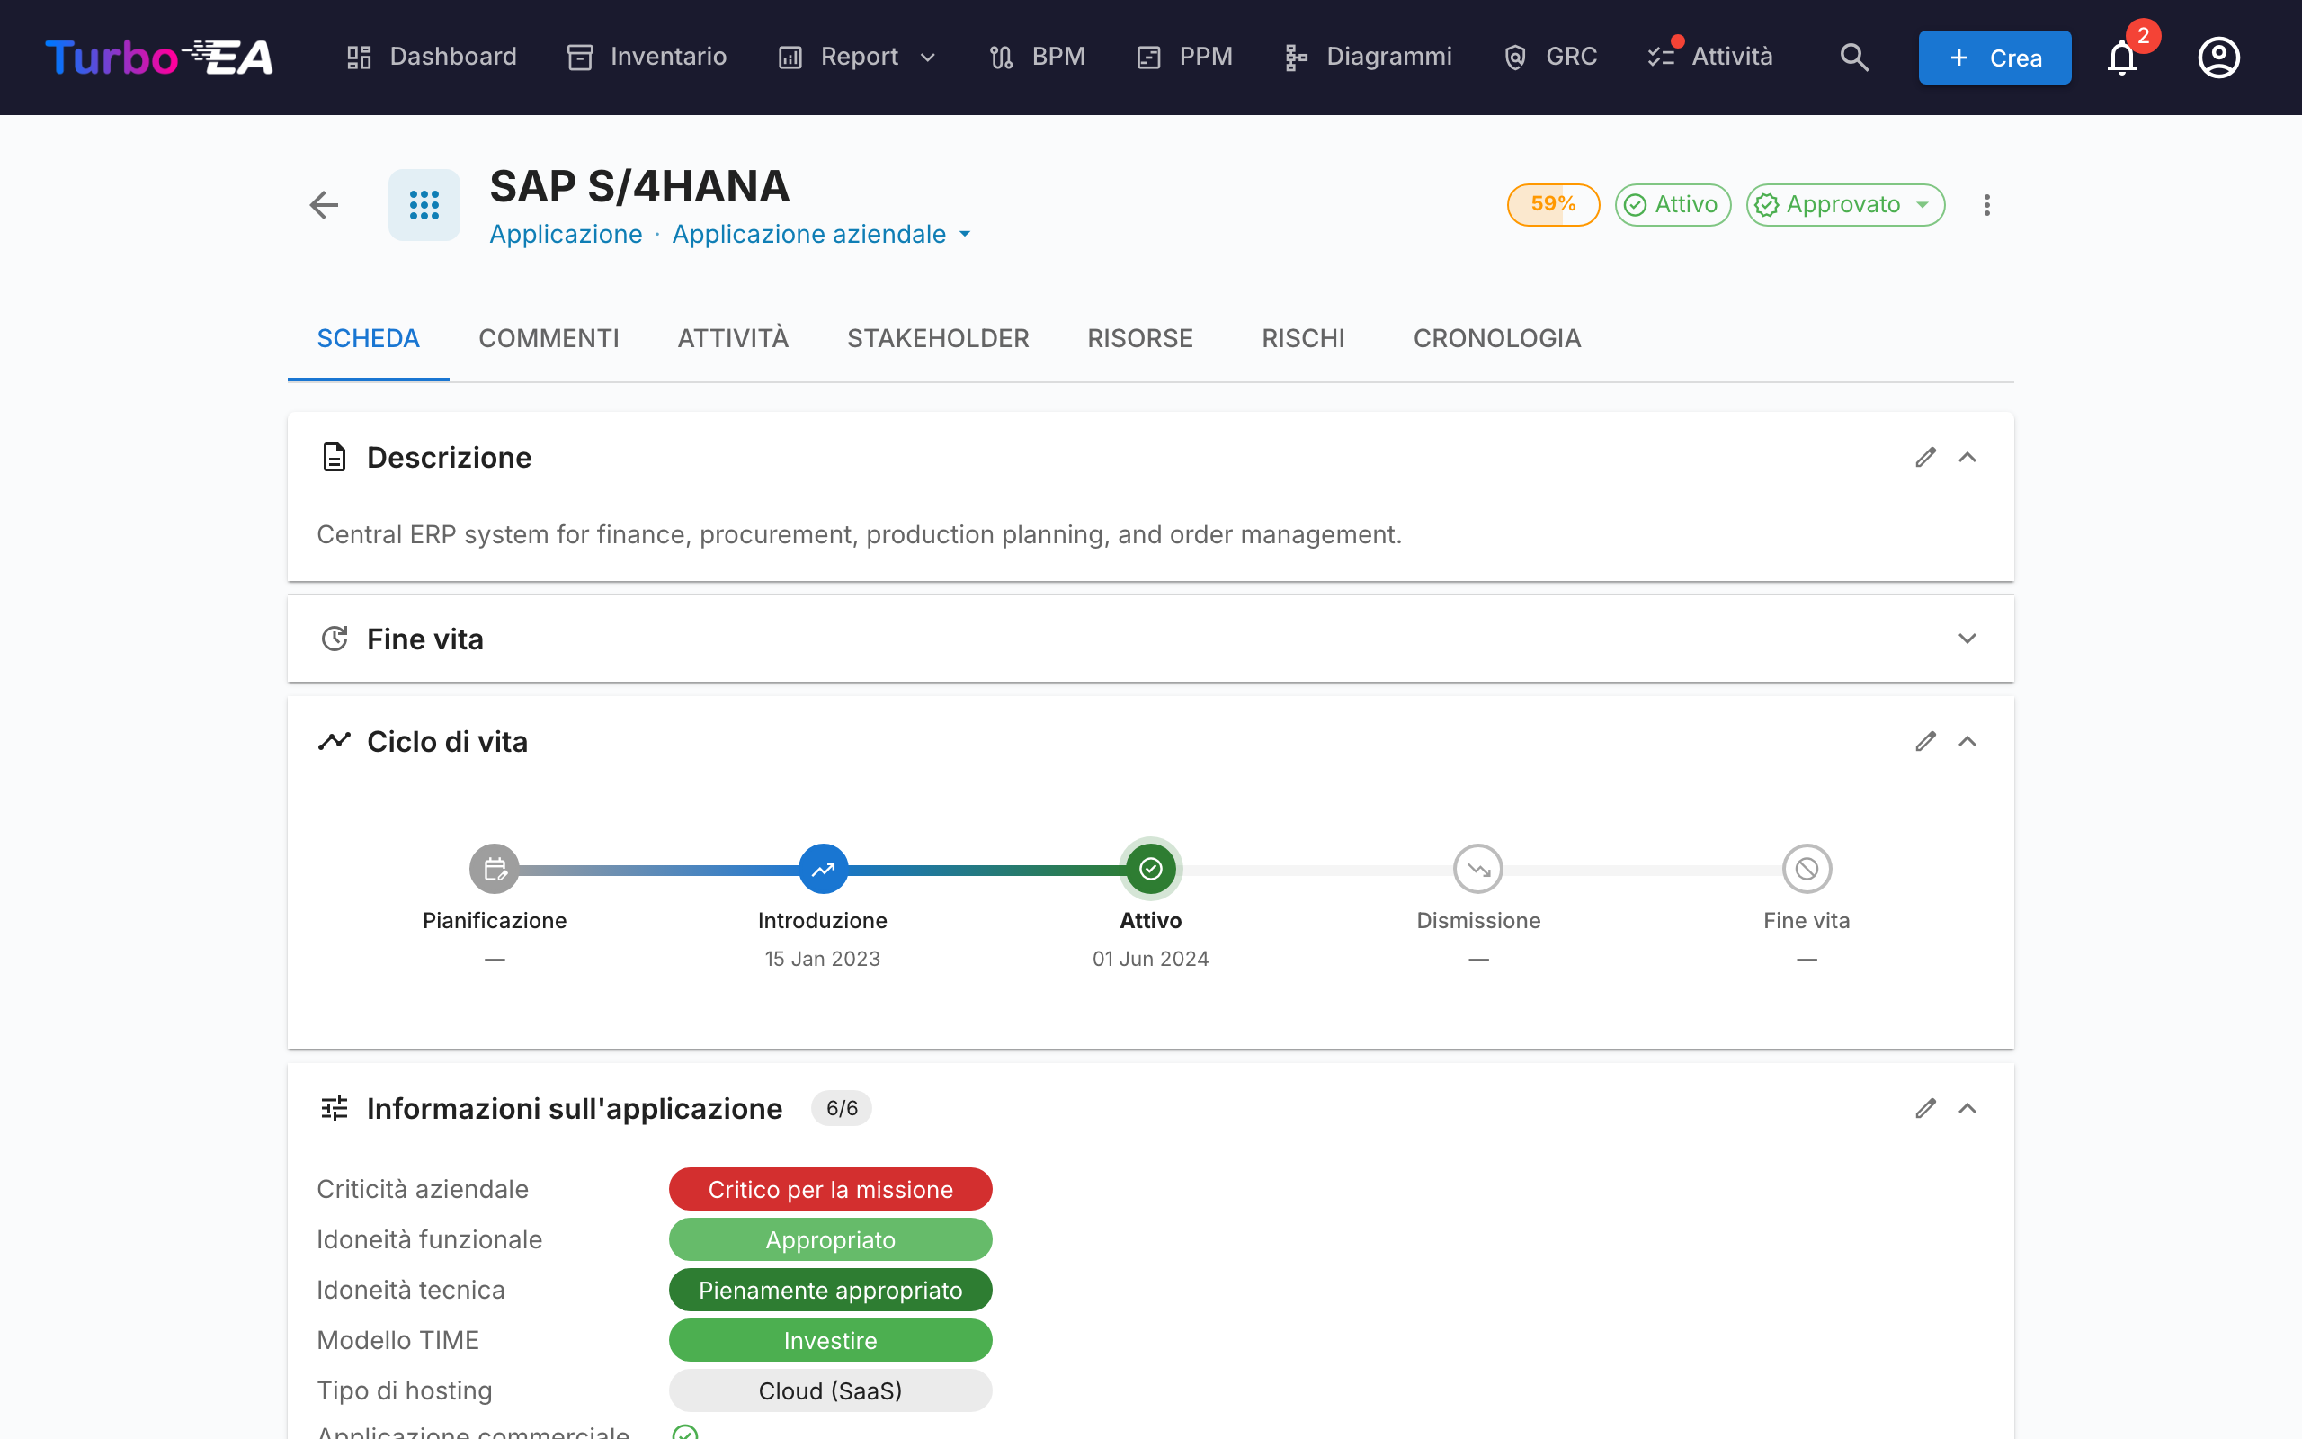Collapse the Informazioni sull'applicazione section
This screenshot has height=1439, width=2302.
1967,1109
